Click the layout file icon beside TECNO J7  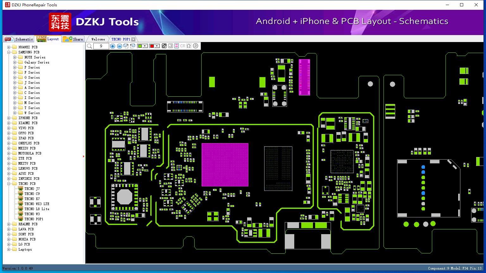[x=21, y=189]
